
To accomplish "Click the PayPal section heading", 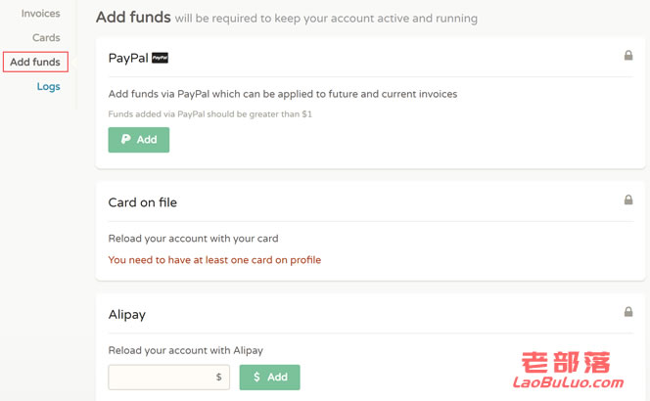I will pos(128,58).
